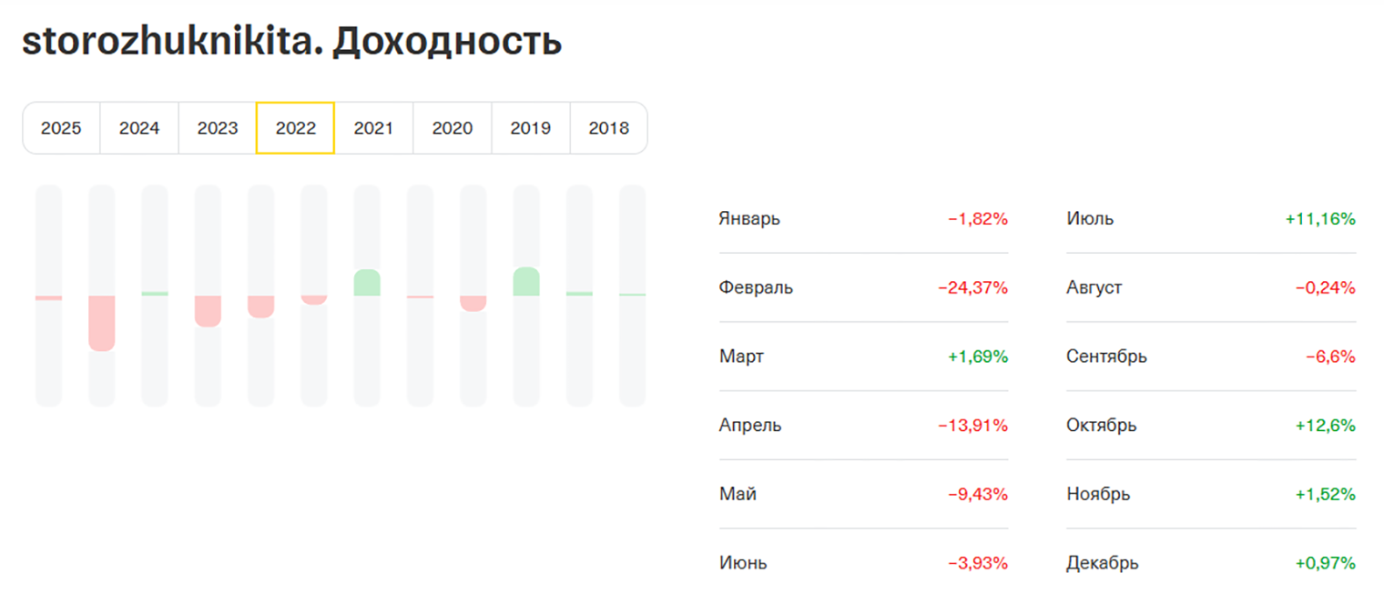Select the Декабрь +0,97% row

click(1211, 563)
